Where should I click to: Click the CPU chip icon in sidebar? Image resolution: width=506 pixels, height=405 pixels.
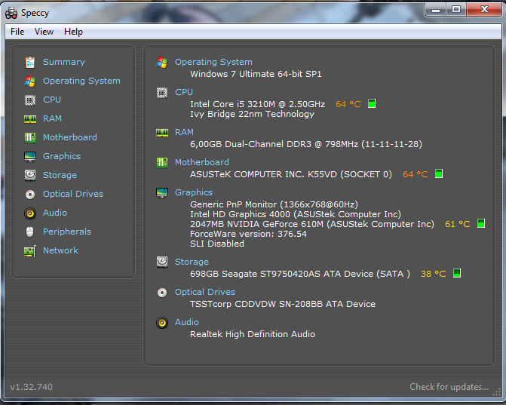tap(30, 100)
